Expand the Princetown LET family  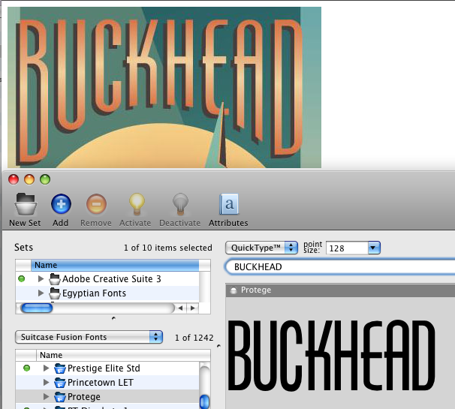[x=46, y=382]
